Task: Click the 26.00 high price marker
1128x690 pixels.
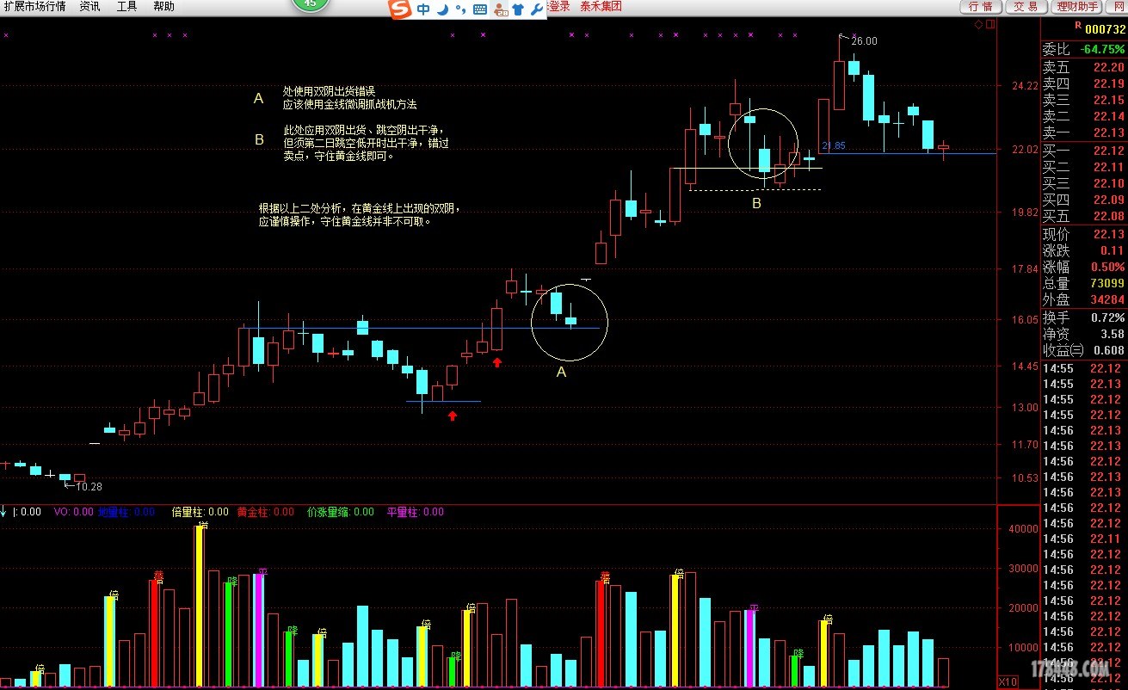Action: pyautogui.click(x=864, y=40)
